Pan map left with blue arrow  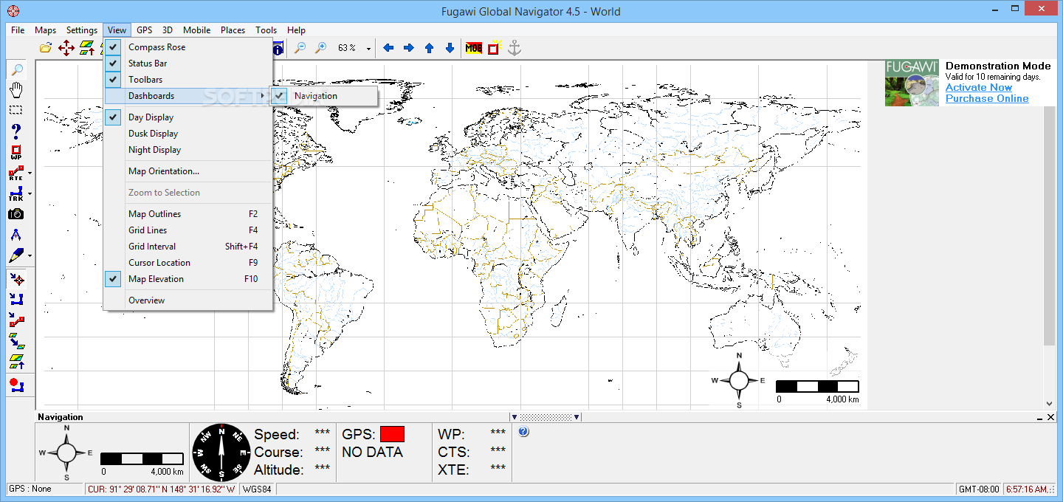point(388,48)
